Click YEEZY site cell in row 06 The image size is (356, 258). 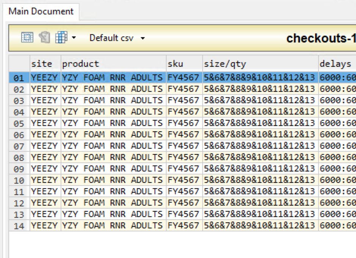(x=45, y=134)
